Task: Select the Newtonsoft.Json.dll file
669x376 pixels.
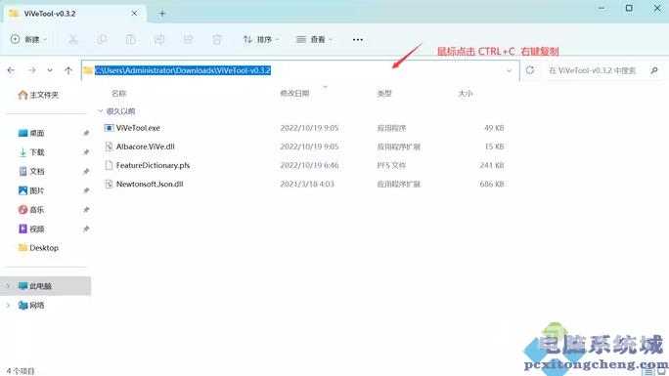Action: (150, 184)
